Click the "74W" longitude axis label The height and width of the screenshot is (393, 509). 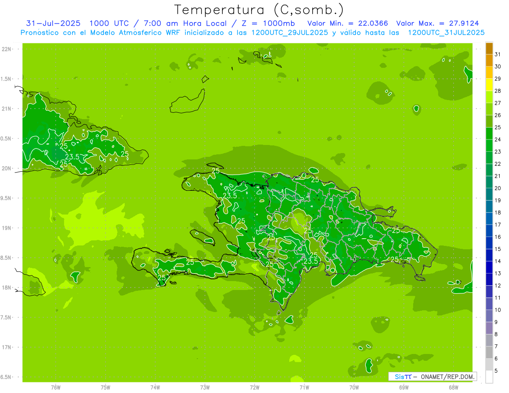(x=155, y=387)
